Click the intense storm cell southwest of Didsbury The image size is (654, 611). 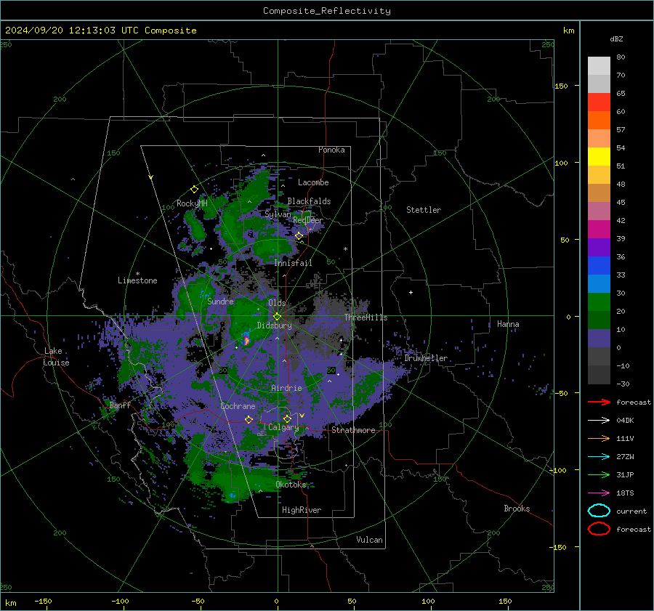pos(246,339)
